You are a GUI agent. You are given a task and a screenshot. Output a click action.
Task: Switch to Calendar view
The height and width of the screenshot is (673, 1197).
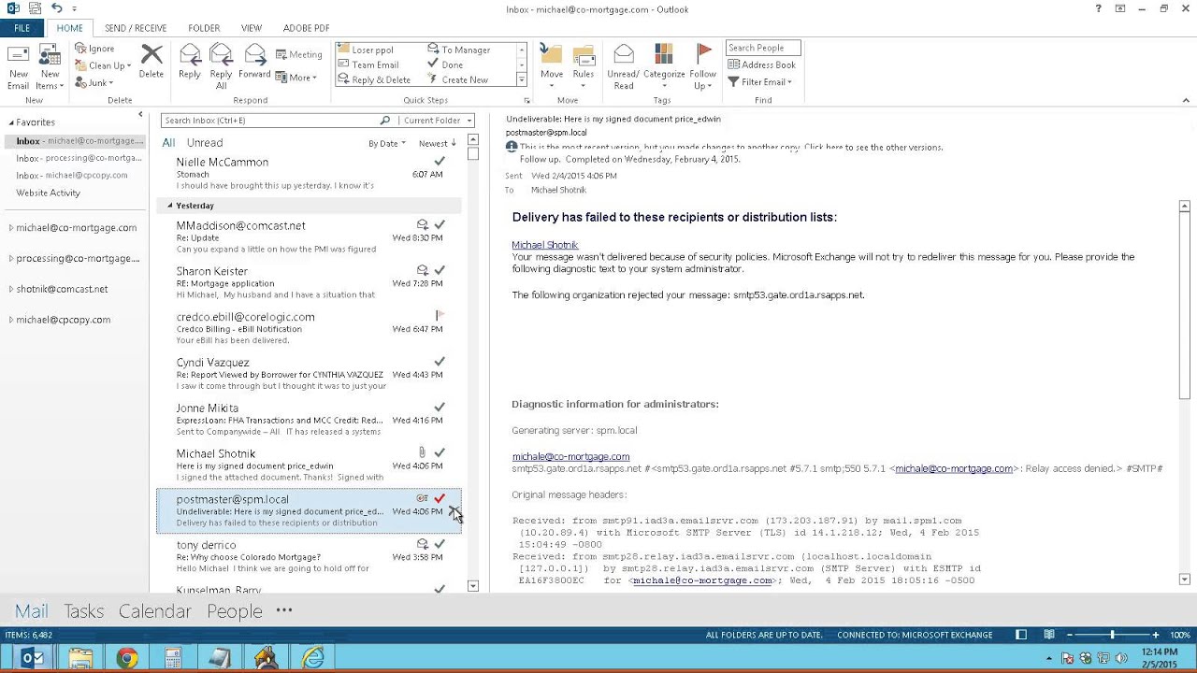155,611
